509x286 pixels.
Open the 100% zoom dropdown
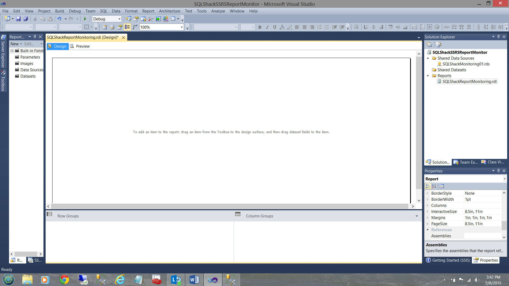point(182,27)
